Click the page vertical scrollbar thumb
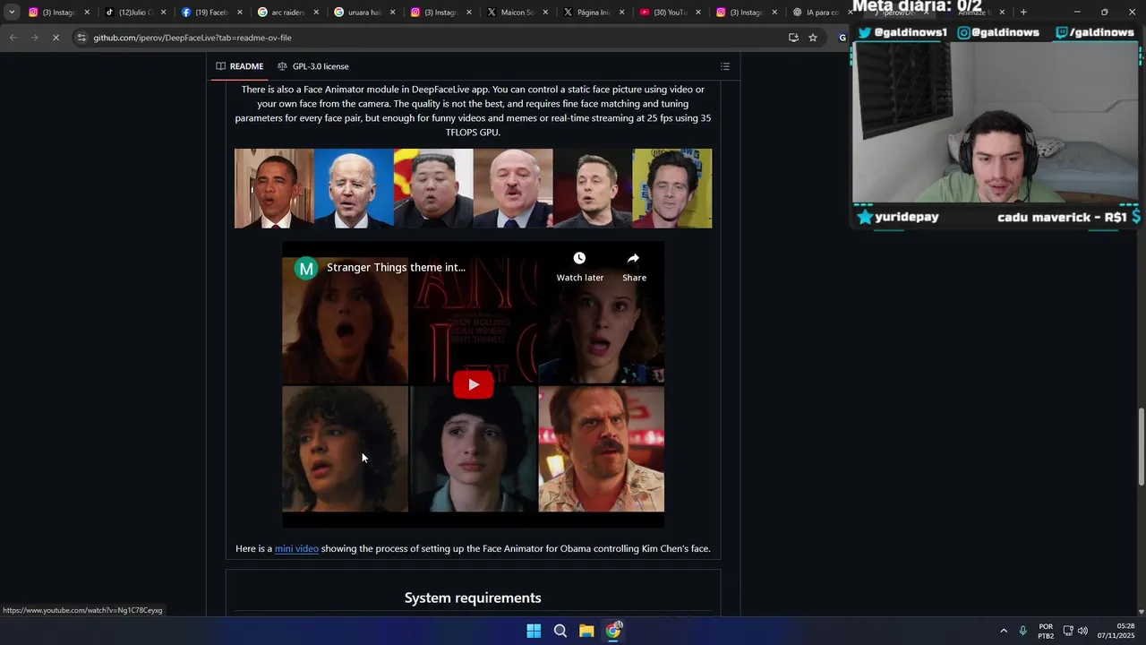The image size is (1146, 645). 1141,448
